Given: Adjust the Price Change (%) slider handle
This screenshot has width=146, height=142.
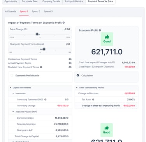Looking at the screenshot, I should [37, 34].
